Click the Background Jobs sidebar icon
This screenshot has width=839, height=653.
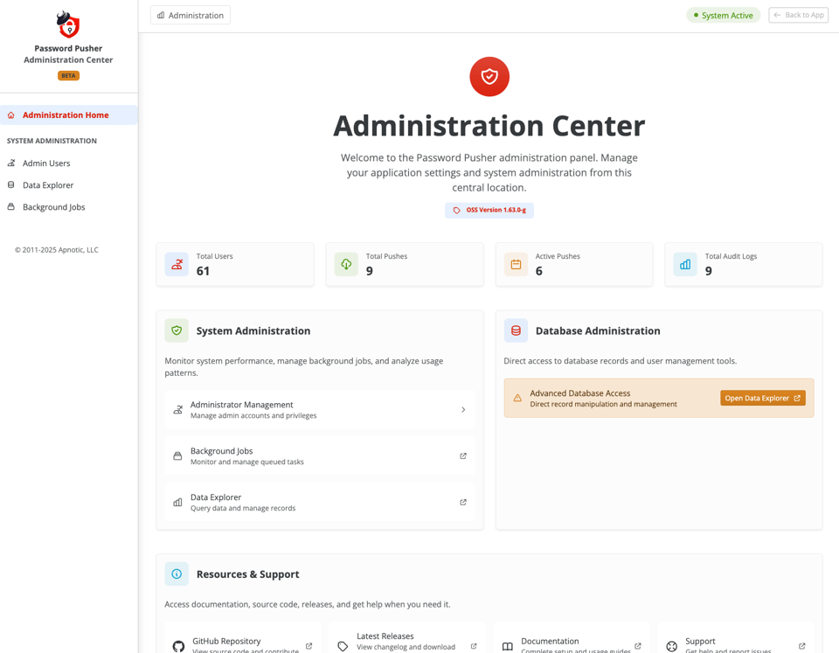coord(12,206)
